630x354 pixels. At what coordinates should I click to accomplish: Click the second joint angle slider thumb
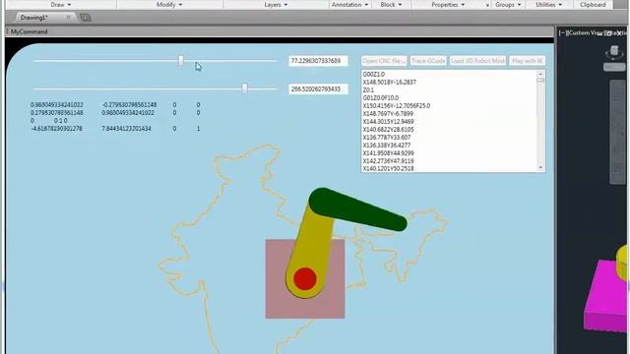click(244, 88)
